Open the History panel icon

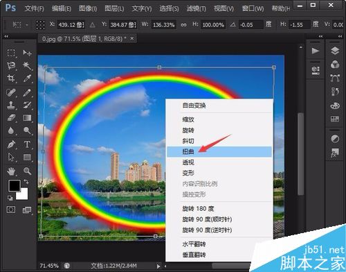tap(335, 92)
